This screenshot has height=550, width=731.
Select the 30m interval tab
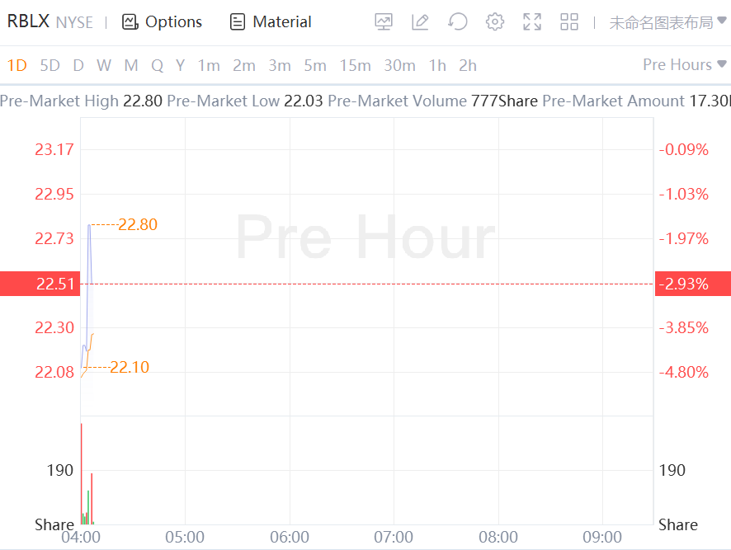(x=399, y=65)
